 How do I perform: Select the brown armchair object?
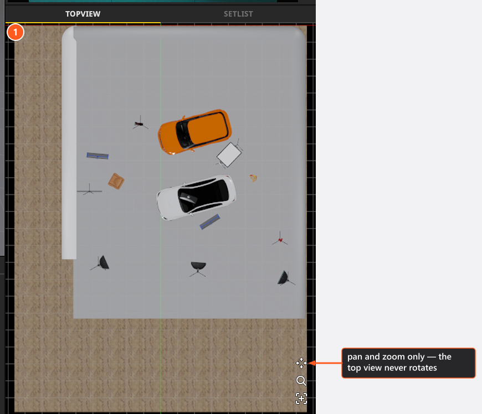pos(116,181)
